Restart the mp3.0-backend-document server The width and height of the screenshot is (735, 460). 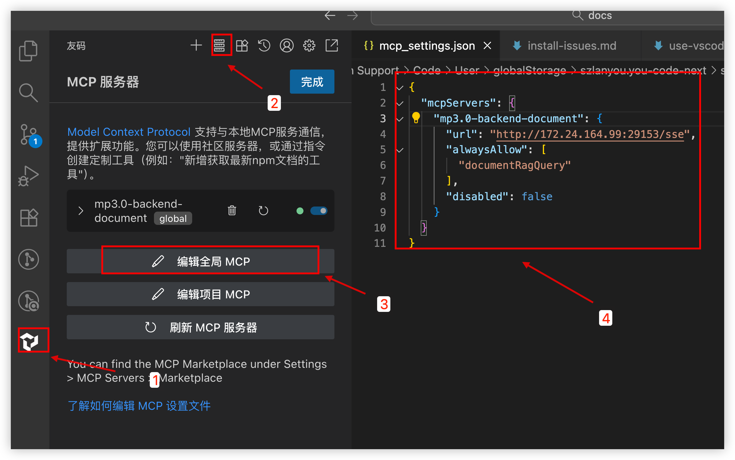pos(263,210)
